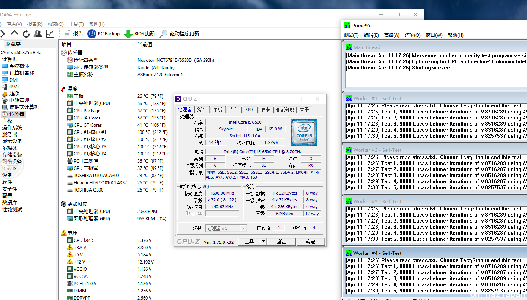527x300 pixels.
Task: Click the Prime95 Worker #1 window icon
Action: pos(349,99)
